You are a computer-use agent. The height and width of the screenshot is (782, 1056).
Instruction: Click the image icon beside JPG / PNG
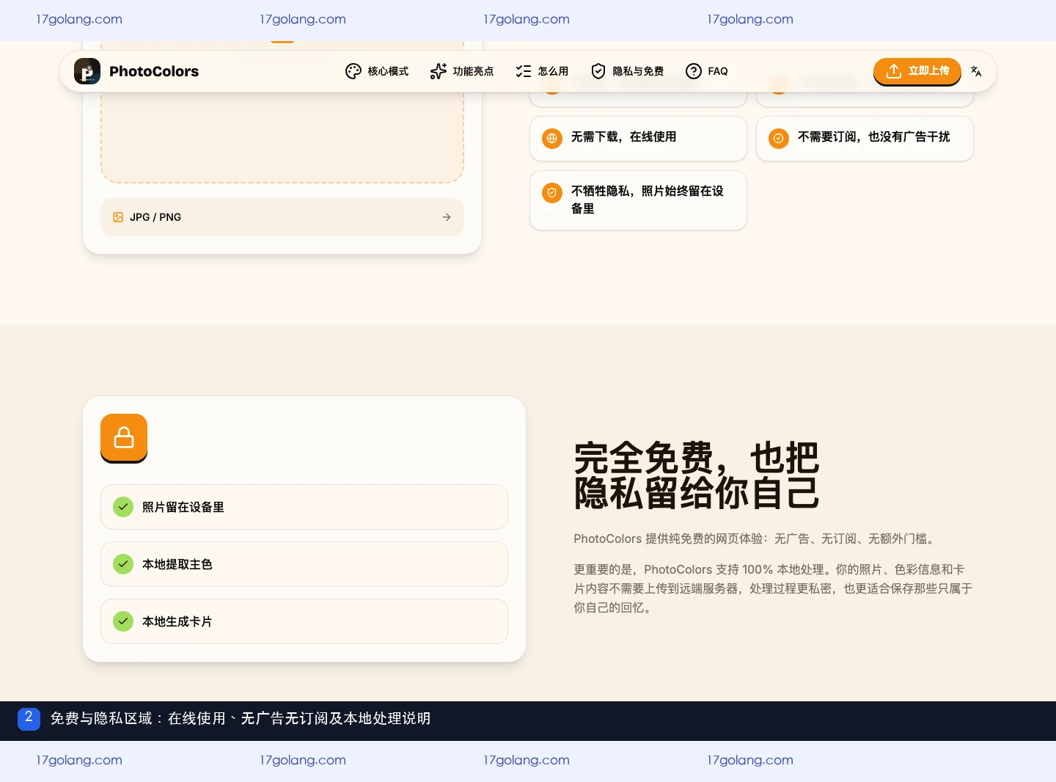point(118,217)
